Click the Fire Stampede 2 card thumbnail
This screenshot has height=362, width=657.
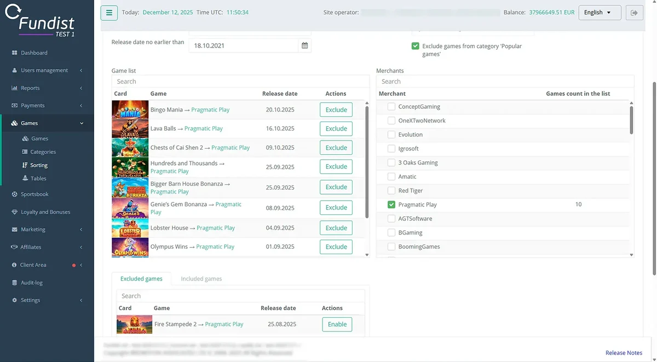(x=134, y=324)
